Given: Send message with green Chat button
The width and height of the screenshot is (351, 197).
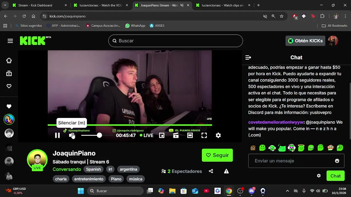Looking at the screenshot, I should (x=335, y=176).
